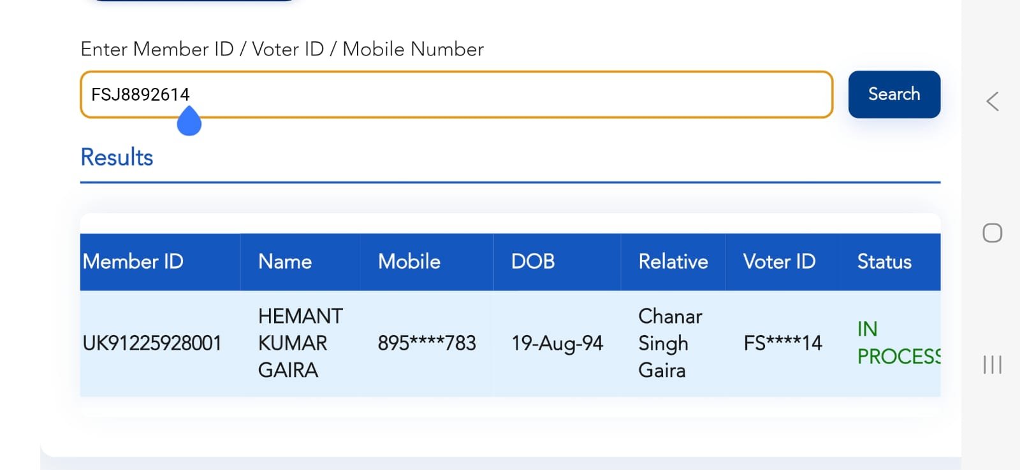Select member ID UK91225928001 cell
The height and width of the screenshot is (470, 1020).
pyautogui.click(x=152, y=343)
